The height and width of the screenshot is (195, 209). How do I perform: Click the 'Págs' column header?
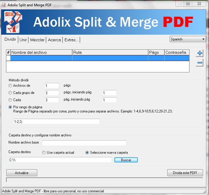156,52
